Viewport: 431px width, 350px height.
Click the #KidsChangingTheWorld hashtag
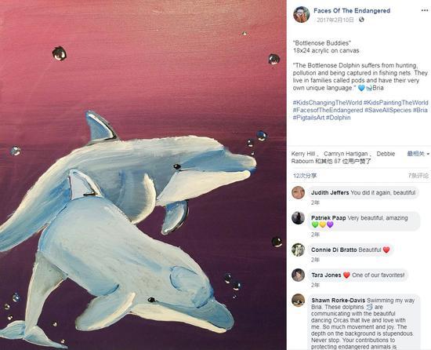[x=327, y=103]
